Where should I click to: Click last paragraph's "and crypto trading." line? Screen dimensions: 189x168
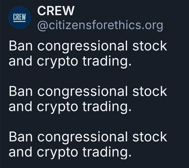[x=70, y=152]
